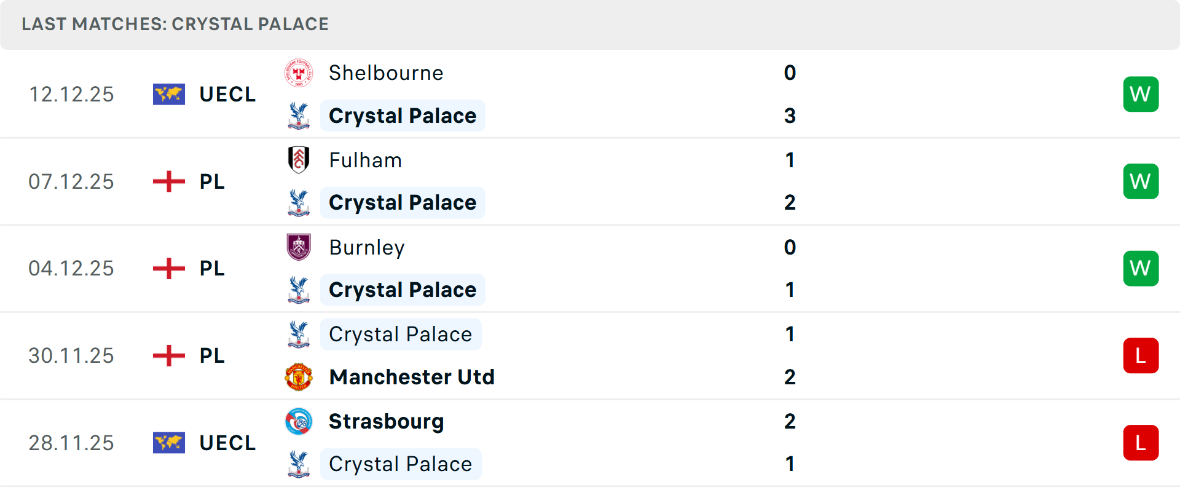Click the W badge for Shelbourne match
Viewport: 1180px width, 487px height.
[x=1141, y=94]
